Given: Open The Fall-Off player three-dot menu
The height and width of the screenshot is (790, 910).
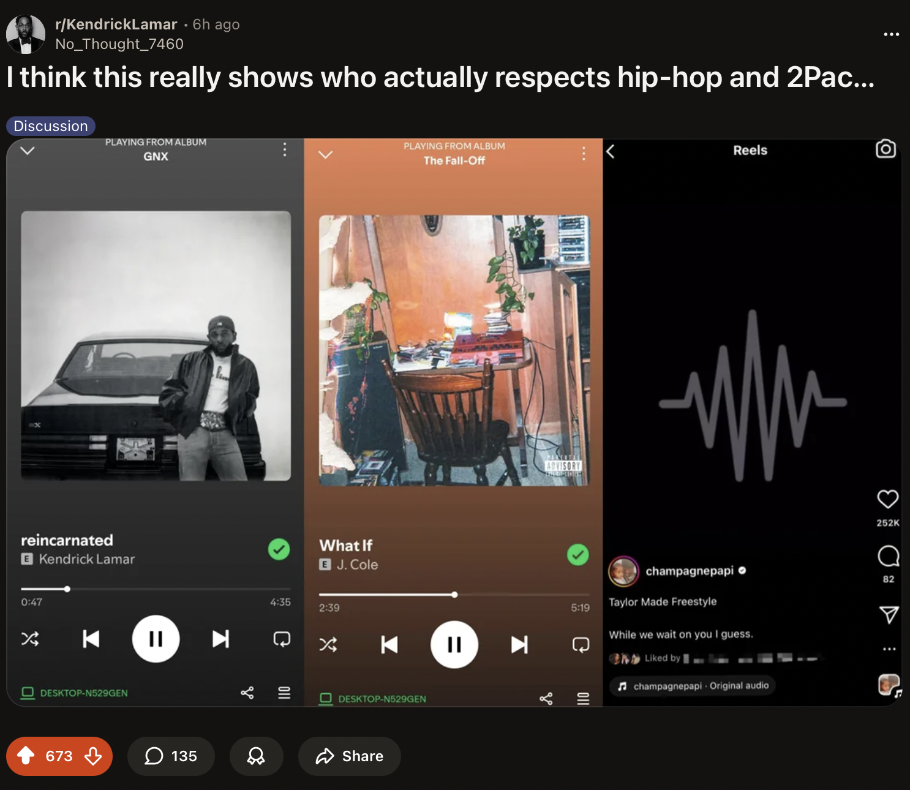Looking at the screenshot, I should 584,153.
